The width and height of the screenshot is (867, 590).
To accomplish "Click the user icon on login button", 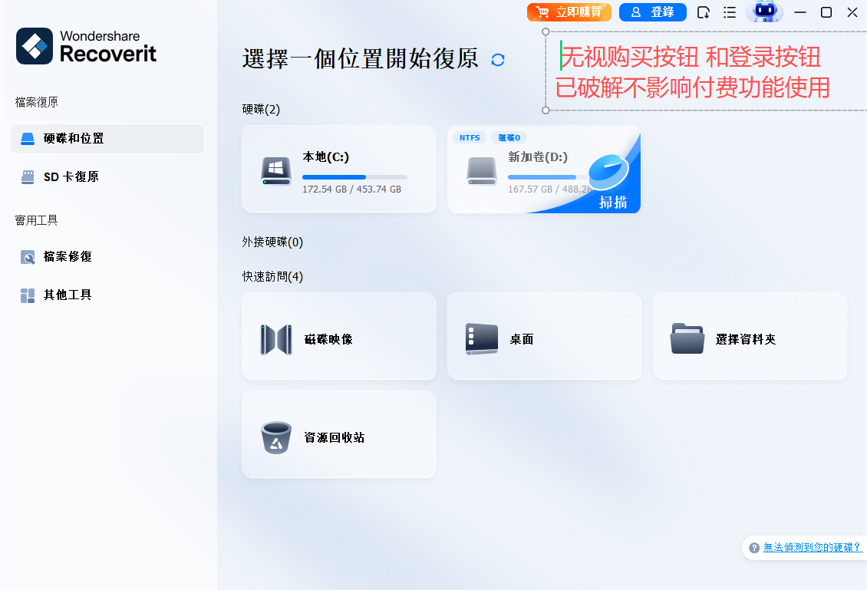I will tap(636, 12).
